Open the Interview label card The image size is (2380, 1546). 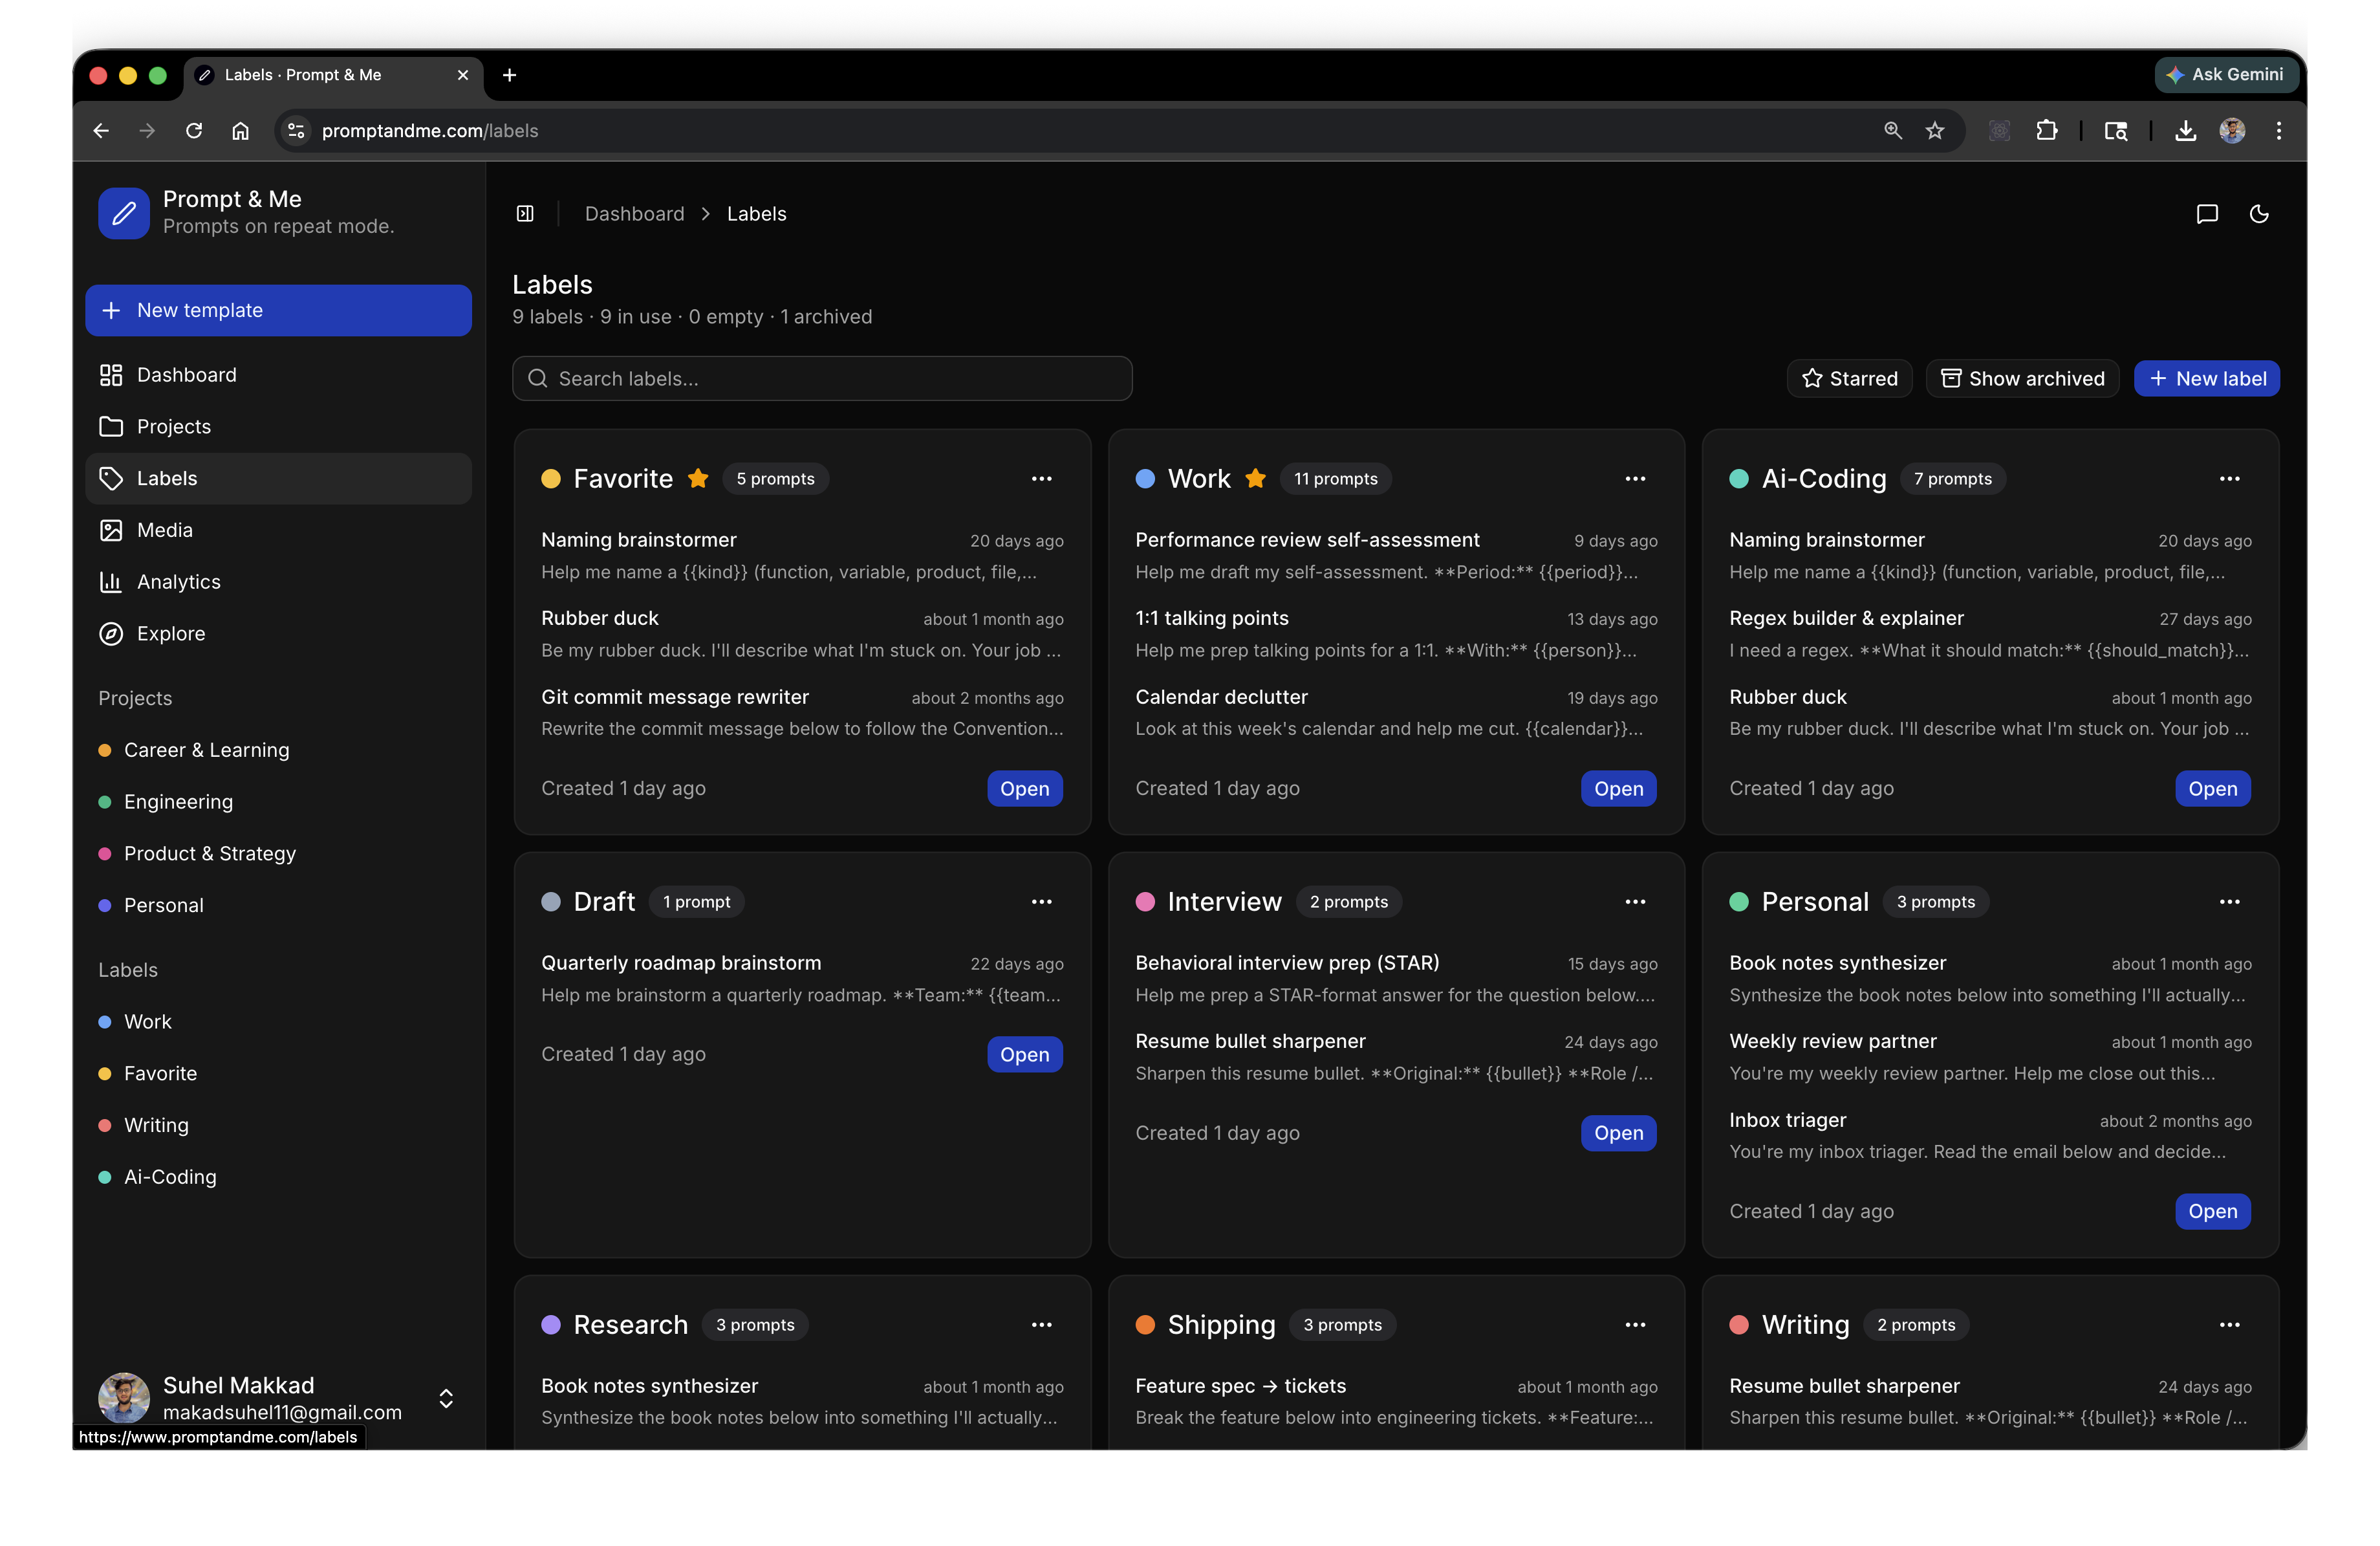click(x=1618, y=1133)
